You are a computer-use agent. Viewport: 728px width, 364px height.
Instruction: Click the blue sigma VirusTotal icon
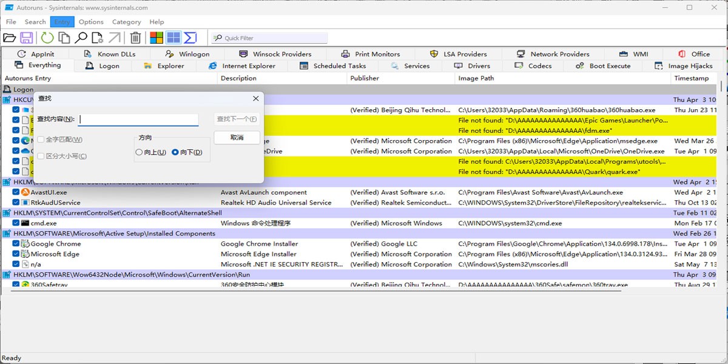[x=190, y=38]
